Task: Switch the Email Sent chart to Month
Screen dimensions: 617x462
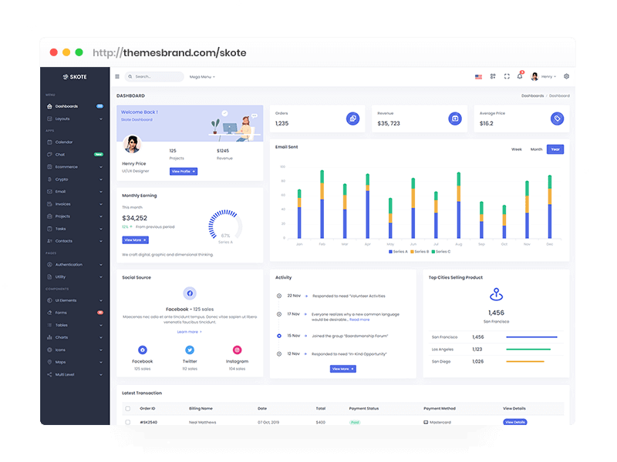Action: [536, 149]
